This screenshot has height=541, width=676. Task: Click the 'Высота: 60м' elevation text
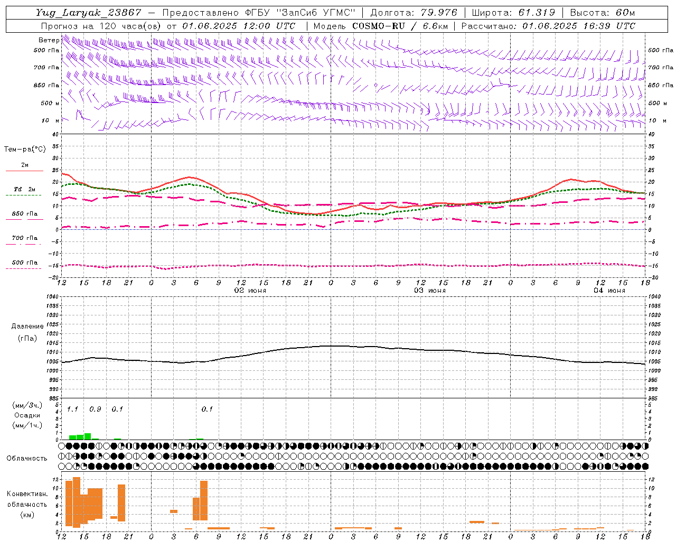(603, 13)
